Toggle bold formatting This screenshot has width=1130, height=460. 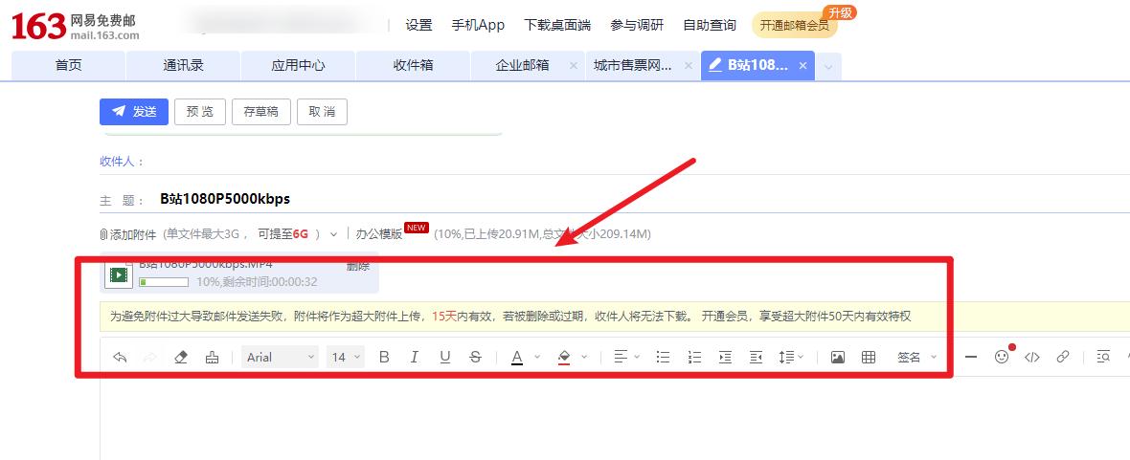[x=384, y=357]
